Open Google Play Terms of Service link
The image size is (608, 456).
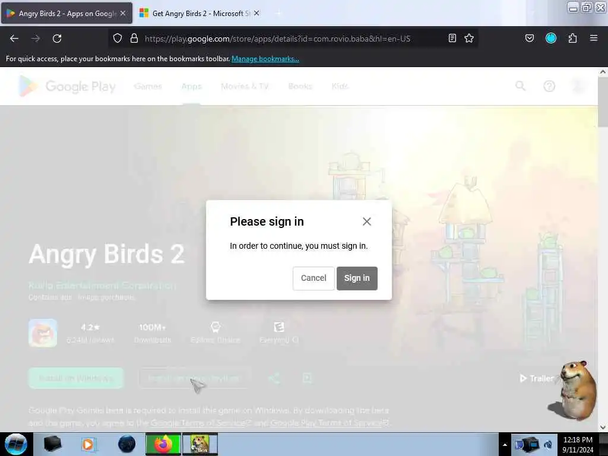(x=327, y=423)
